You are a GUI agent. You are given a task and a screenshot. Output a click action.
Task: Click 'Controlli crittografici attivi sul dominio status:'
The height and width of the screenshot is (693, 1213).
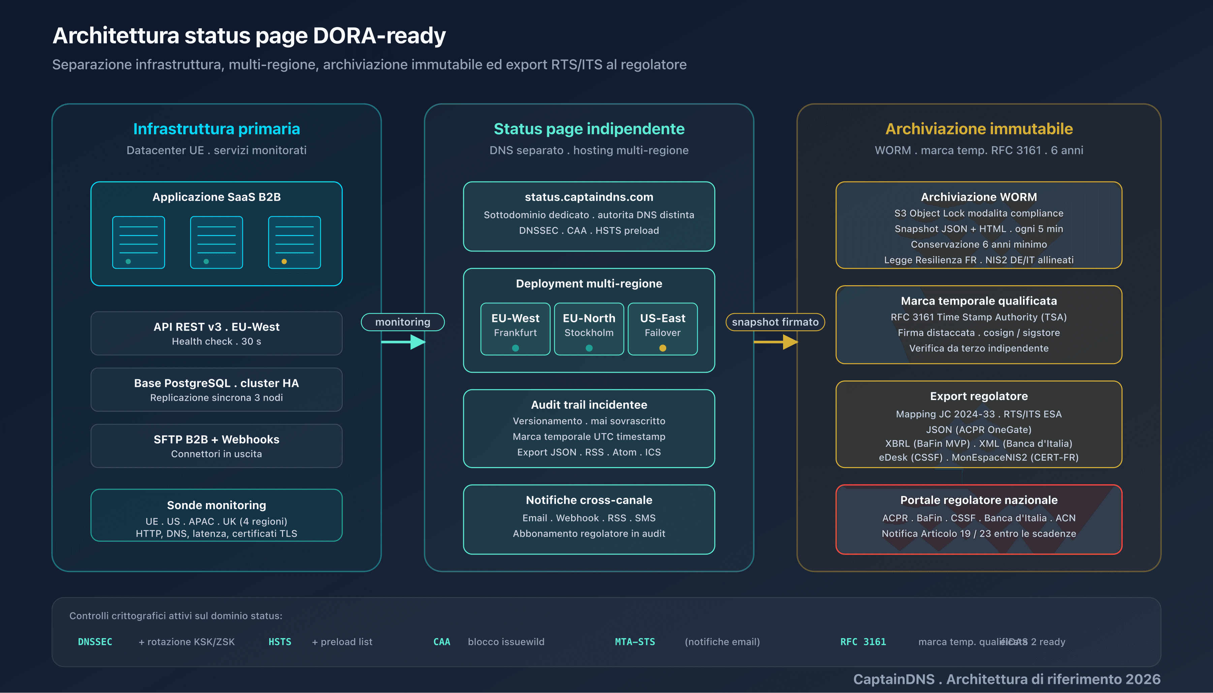[176, 616]
